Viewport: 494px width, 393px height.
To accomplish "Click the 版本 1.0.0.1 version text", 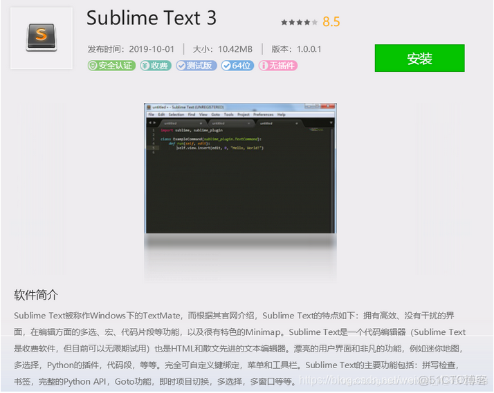I will pyautogui.click(x=296, y=49).
